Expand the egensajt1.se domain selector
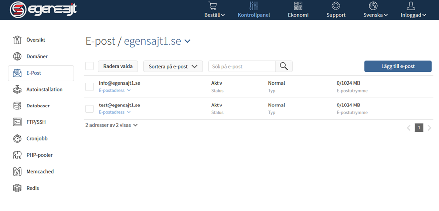439x211 pixels. pyautogui.click(x=157, y=41)
